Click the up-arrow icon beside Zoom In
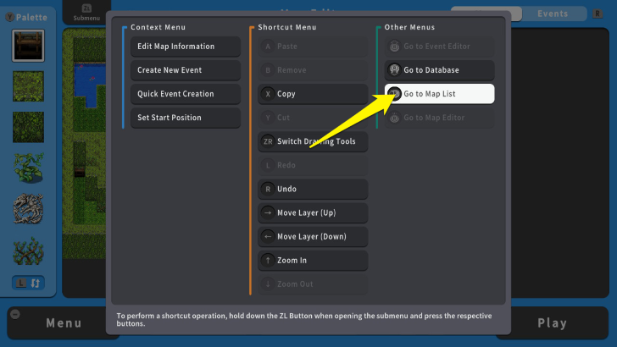617x347 pixels. click(268, 260)
